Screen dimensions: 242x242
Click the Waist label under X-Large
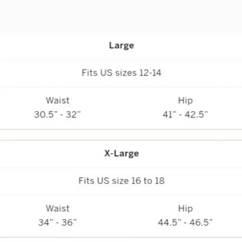coord(57,208)
